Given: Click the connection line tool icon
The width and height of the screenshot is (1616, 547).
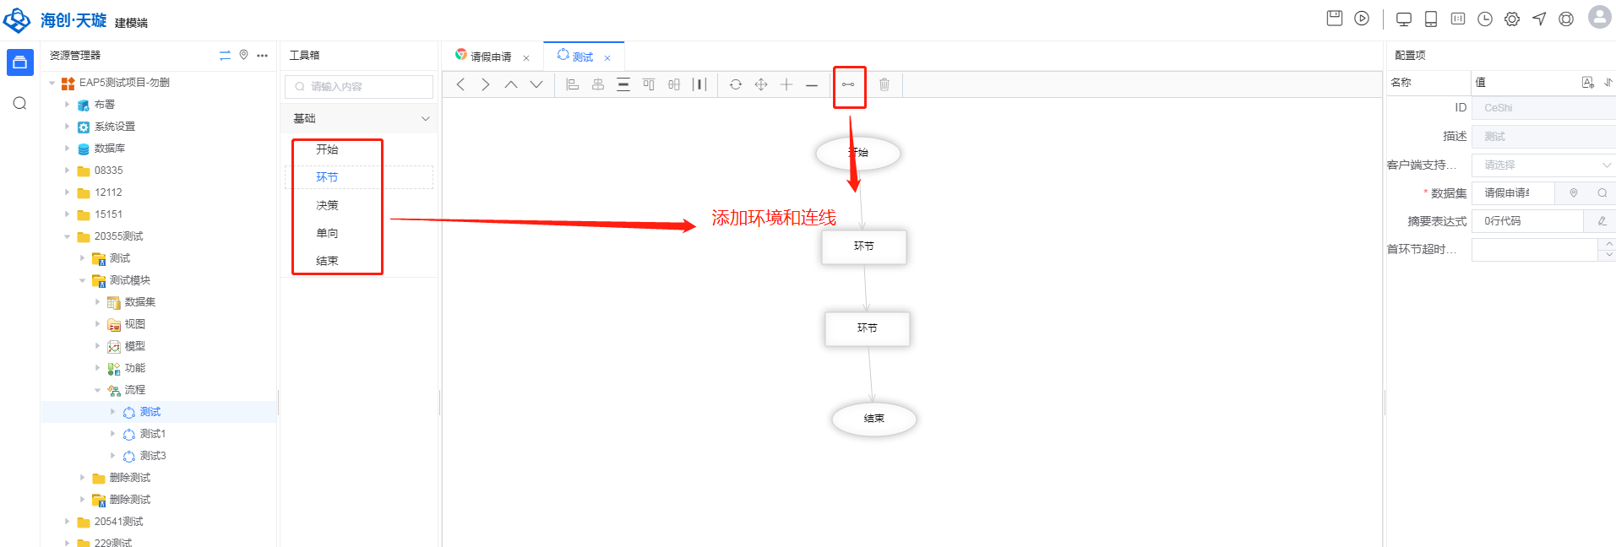Looking at the screenshot, I should (848, 84).
